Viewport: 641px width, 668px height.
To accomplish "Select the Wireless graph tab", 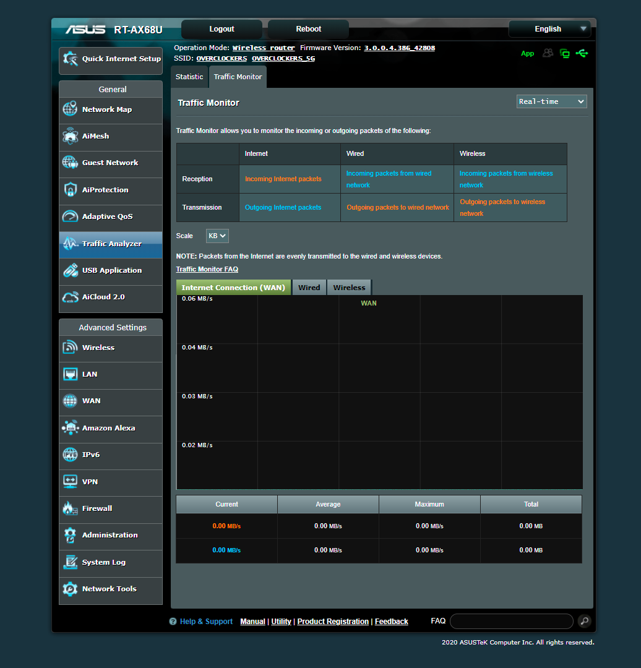I will (349, 288).
